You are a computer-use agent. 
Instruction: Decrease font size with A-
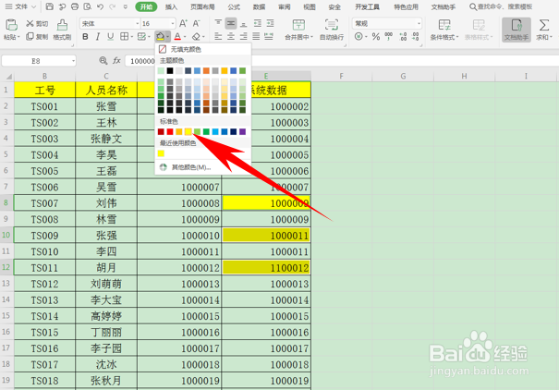pyautogui.click(x=196, y=23)
